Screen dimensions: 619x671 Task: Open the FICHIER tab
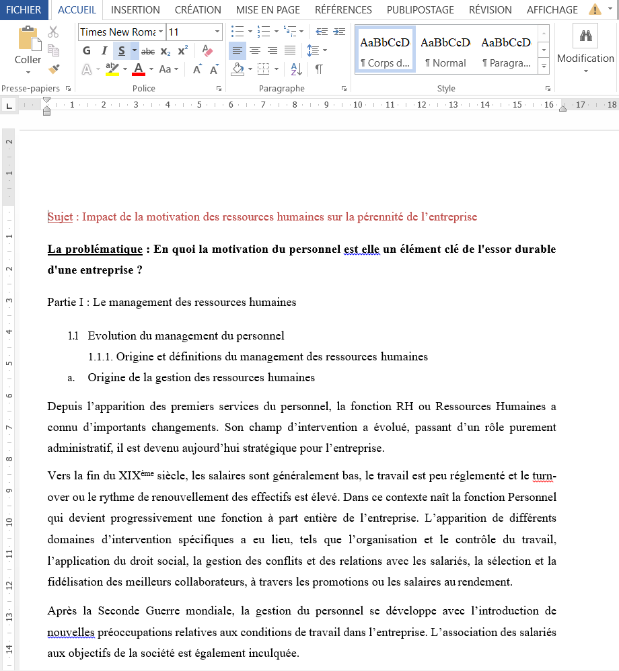click(24, 10)
